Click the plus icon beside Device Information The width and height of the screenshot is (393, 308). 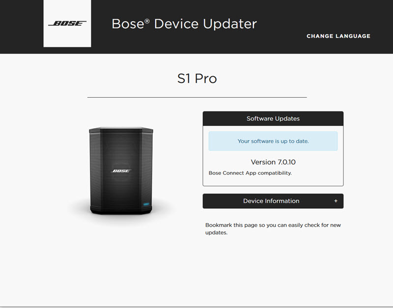point(336,201)
